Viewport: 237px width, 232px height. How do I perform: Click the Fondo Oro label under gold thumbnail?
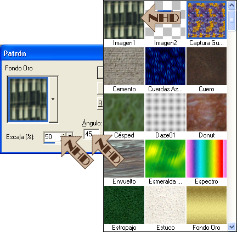(x=206, y=228)
